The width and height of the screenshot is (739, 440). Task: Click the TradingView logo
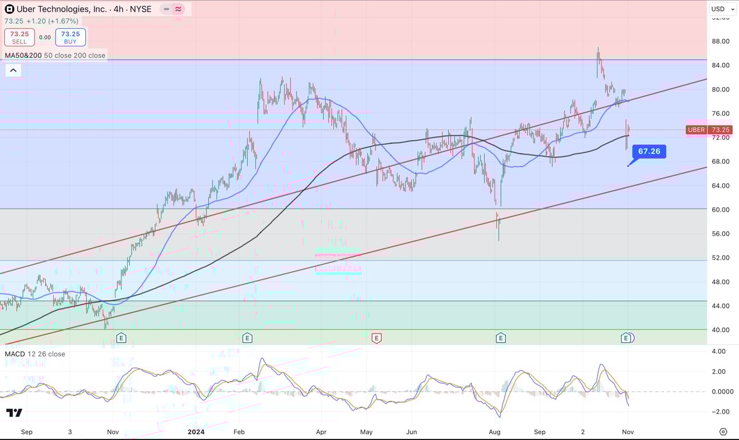[14, 412]
